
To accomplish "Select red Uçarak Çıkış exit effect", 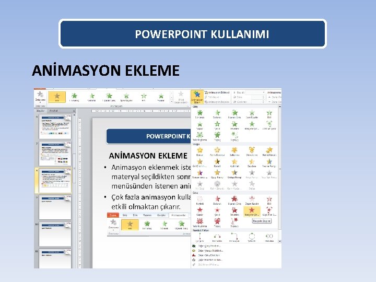I will 234,200.
